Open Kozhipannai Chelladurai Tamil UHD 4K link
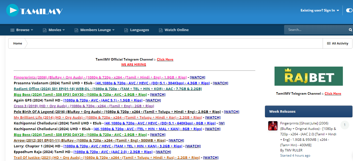Image resolution: width=353 pixels, height=161 pixels. pos(160,123)
